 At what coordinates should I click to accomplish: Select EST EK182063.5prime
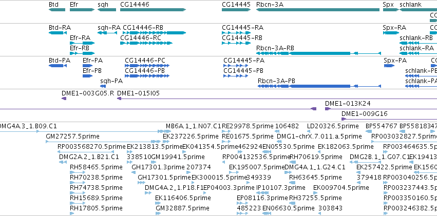pos(320,152)
